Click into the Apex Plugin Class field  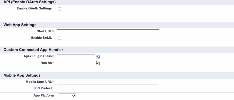(76, 57)
